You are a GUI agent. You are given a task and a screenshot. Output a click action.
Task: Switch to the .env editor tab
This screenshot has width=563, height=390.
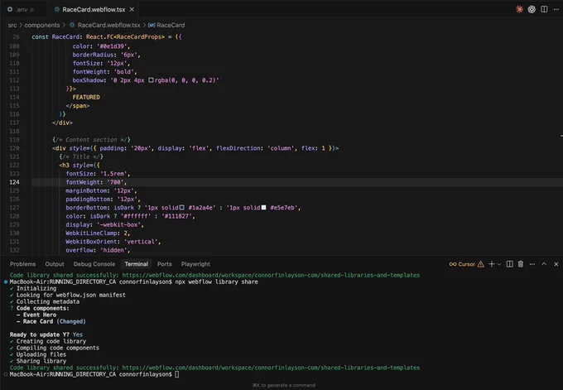[x=21, y=9]
